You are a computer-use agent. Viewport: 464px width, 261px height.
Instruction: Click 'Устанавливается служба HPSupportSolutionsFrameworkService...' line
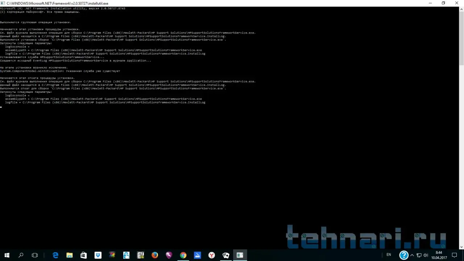pyautogui.click(x=52, y=57)
